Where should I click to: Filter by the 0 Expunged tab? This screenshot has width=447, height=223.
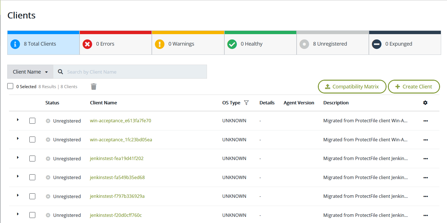coord(405,43)
